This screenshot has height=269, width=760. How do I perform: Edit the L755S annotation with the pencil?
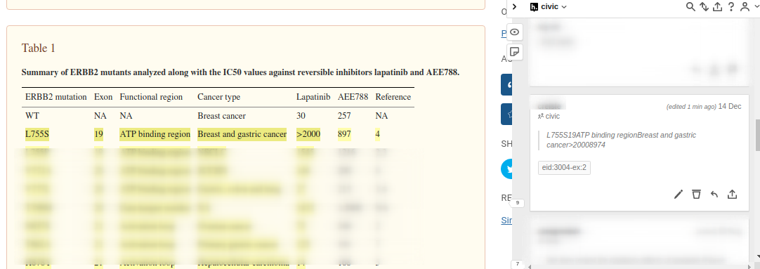coord(679,195)
